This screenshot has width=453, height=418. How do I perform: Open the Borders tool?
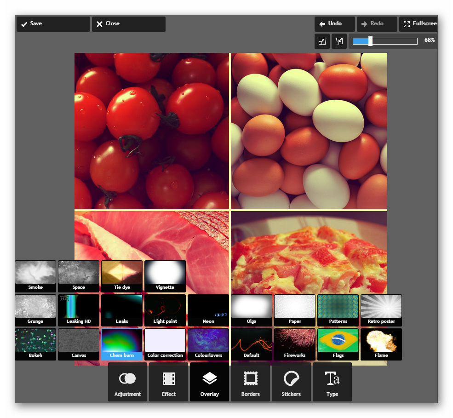coord(250,382)
